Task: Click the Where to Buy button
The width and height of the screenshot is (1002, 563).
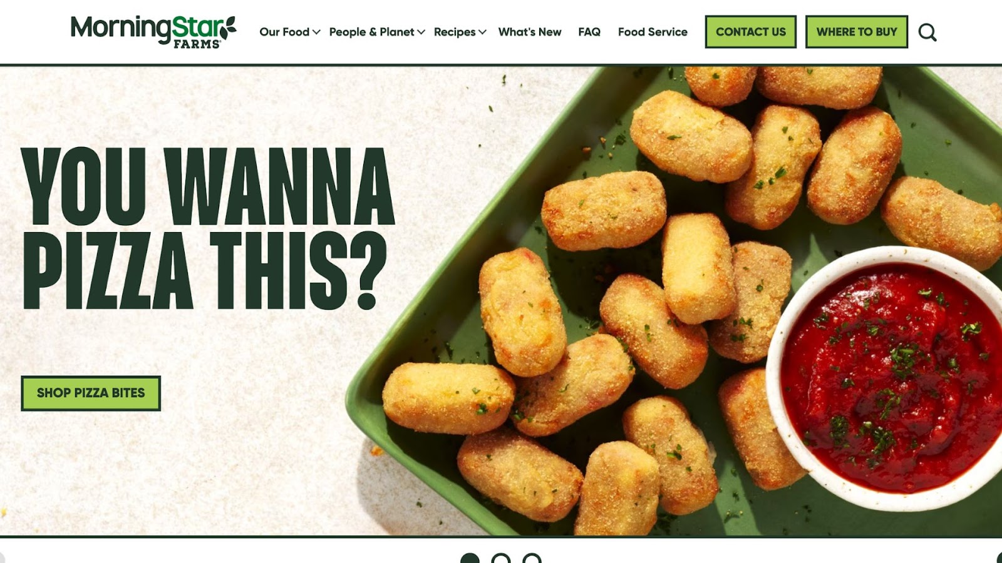Action: pyautogui.click(x=857, y=32)
